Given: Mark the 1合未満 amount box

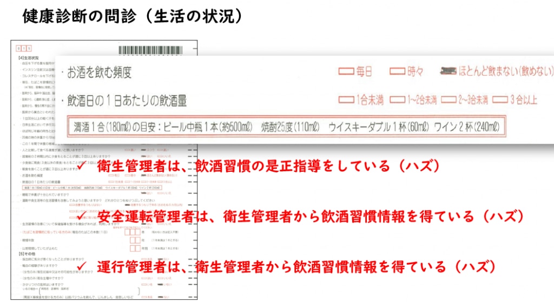Looking at the screenshot, I should tap(346, 99).
